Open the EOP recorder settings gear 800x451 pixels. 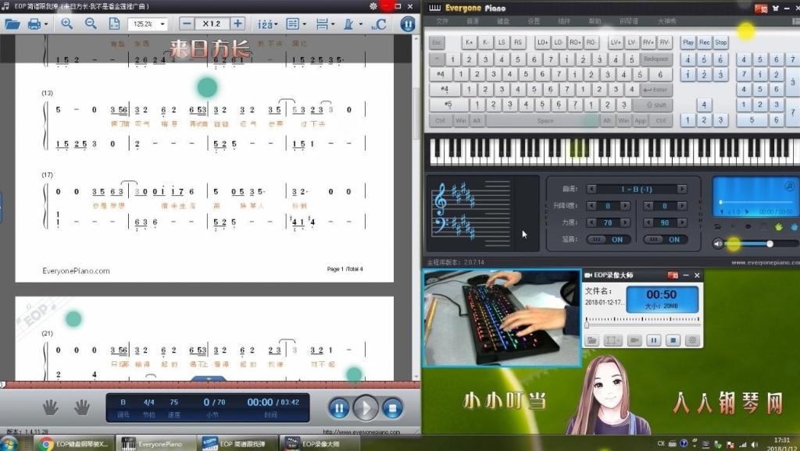coord(692,340)
